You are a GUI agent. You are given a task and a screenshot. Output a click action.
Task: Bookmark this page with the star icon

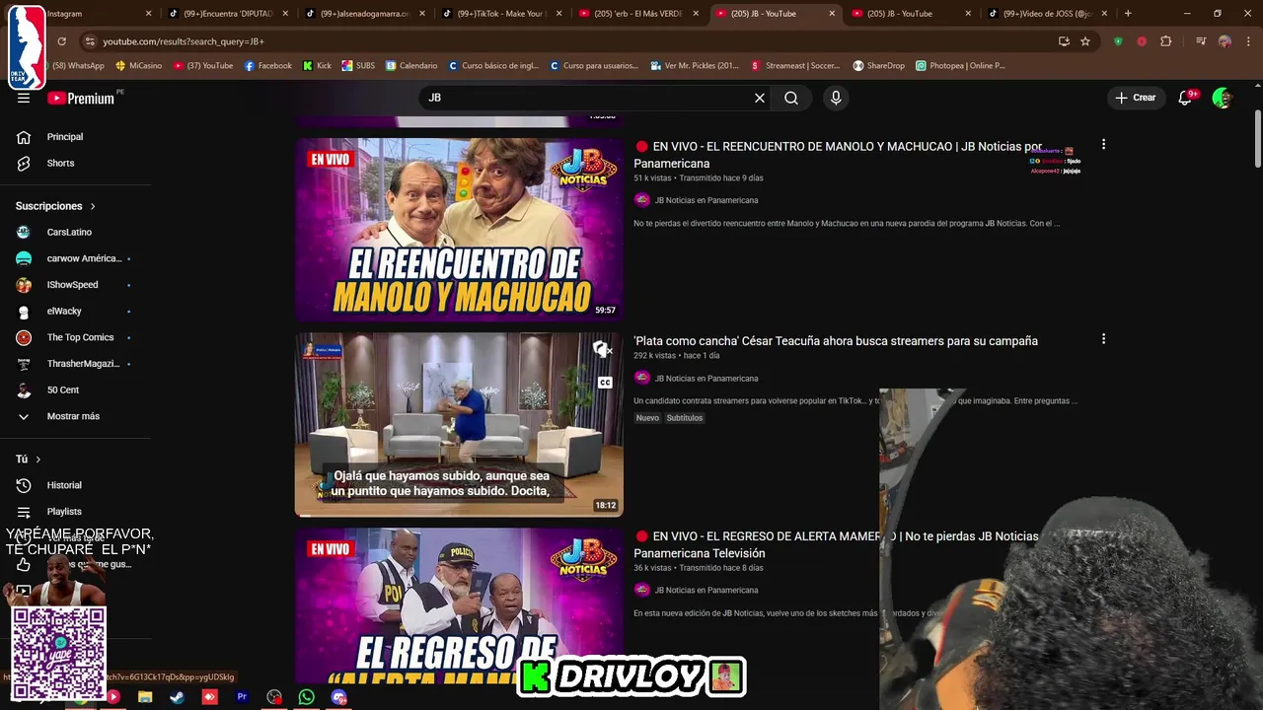[x=1085, y=41]
